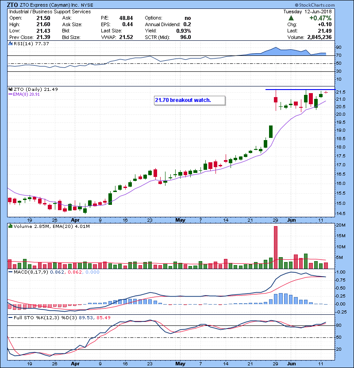This screenshot has height=368, width=354.
Task: Click the candlestick icon beside ZTO (Daily)
Action: click(x=10, y=89)
